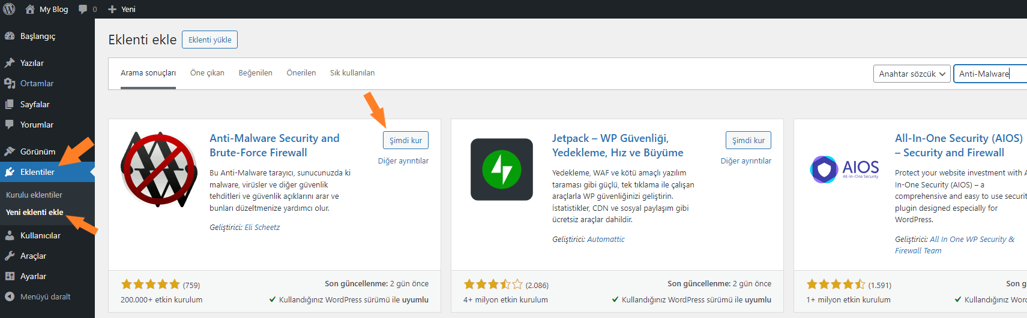Click the plugin search input field
The height and width of the screenshot is (318, 1027).
990,74
